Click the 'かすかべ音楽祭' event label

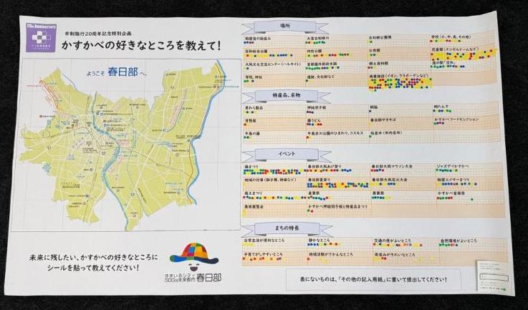point(451,193)
